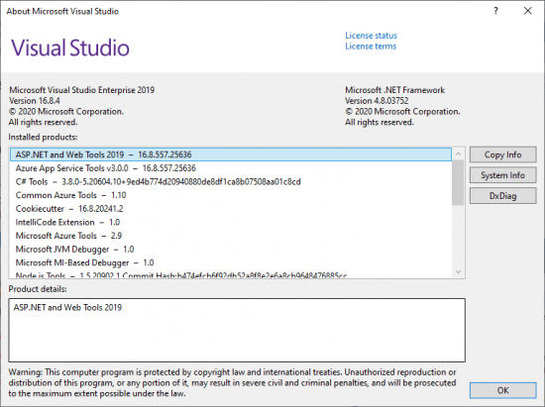Click Microsoft Visual Studio Enterprise 2019 text
The width and height of the screenshot is (545, 407).
point(81,90)
